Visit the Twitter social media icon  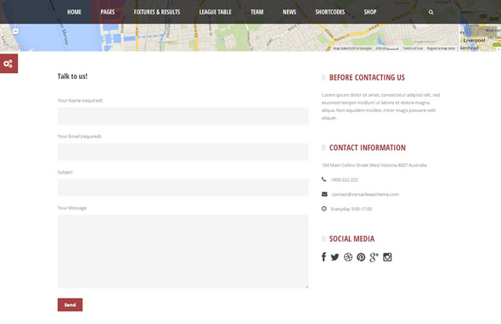[x=335, y=257]
